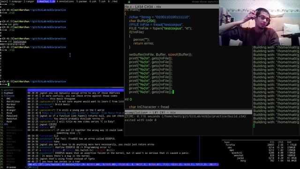Select tmux window 7:zsh

point(102,1)
